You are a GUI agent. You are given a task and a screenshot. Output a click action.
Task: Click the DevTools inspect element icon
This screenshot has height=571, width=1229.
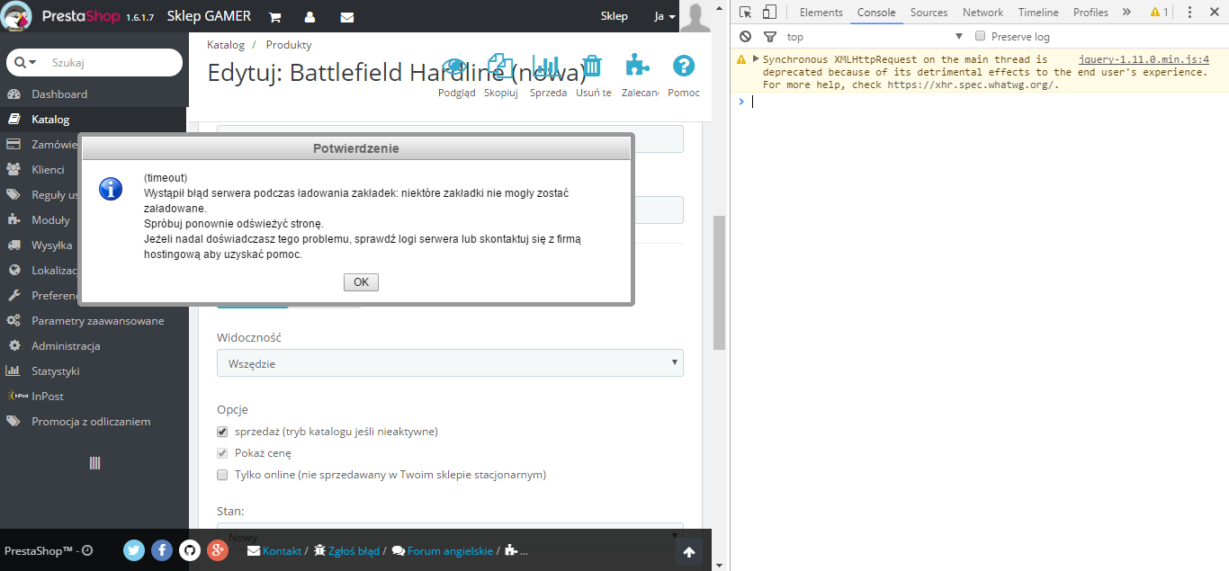tap(746, 13)
